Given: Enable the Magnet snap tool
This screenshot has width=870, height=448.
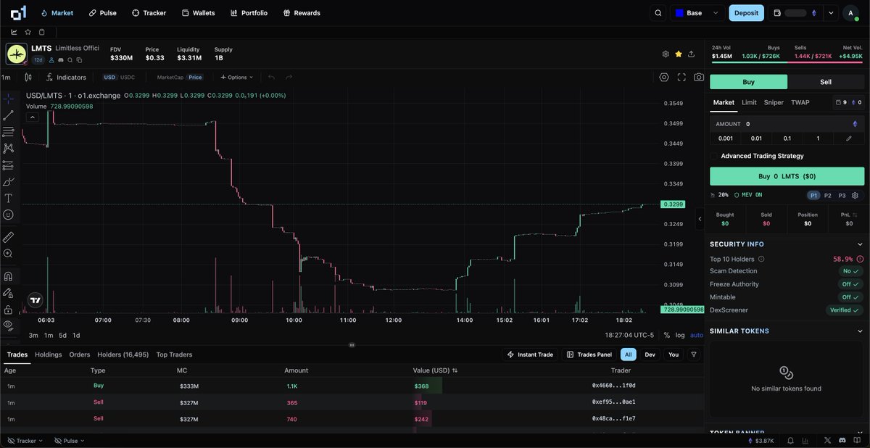Looking at the screenshot, I should point(9,276).
